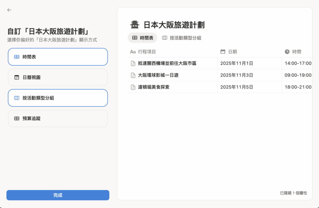Screen dimensions: 319x208
Task: Click the back arrow icon
Action: [x=9, y=10]
